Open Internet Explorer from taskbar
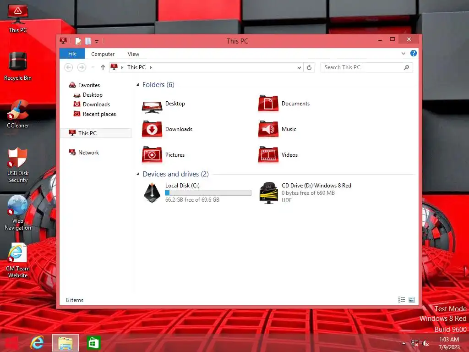The height and width of the screenshot is (352, 469). tap(37, 343)
